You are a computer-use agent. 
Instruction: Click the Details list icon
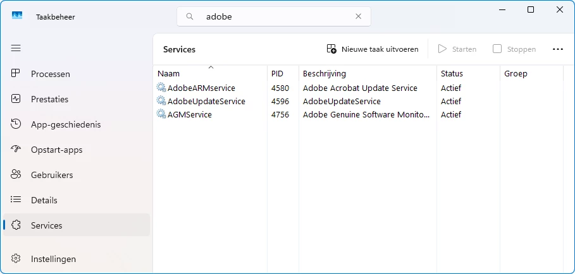click(16, 200)
